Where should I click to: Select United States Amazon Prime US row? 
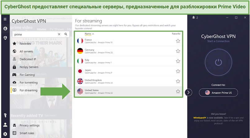128,91
